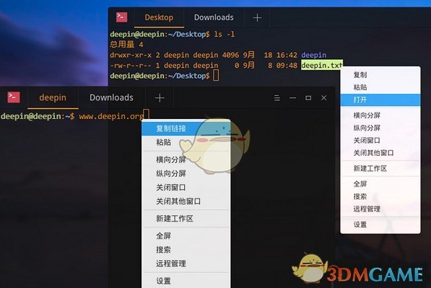Add a new tab in the back terminal window
Screen dimensions: 431x288
tap(257, 17)
